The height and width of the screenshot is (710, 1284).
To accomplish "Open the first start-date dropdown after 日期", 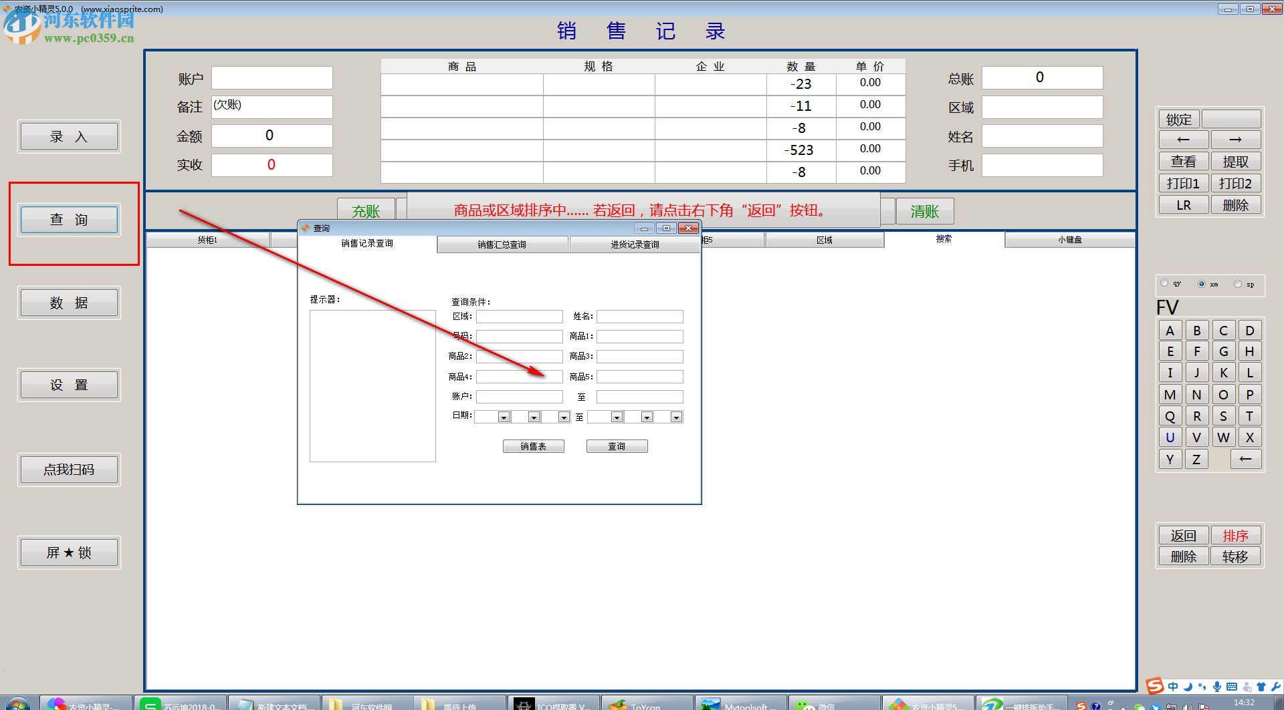I will 504,417.
